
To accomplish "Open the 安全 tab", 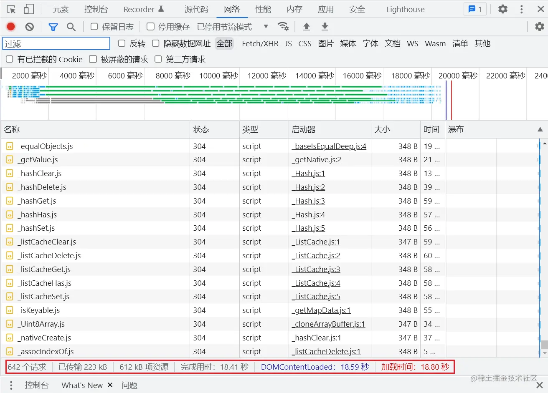I will click(x=357, y=9).
